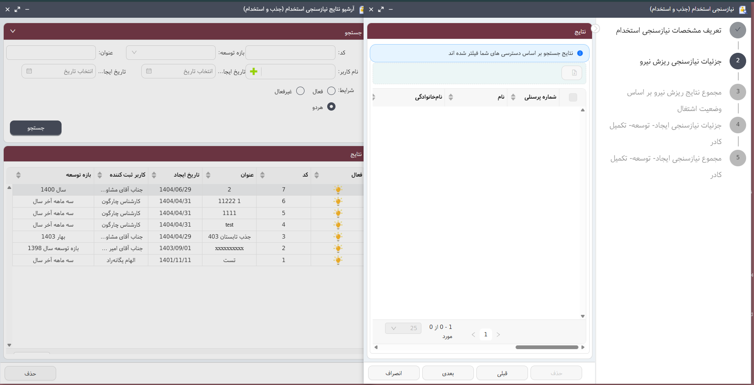This screenshot has width=754, height=385.
Task: Go to step 1 تعریف مشخصات نیازسنجی استخدام
Action: click(737, 30)
